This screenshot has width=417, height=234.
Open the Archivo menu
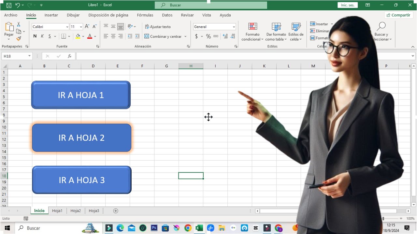pos(11,15)
